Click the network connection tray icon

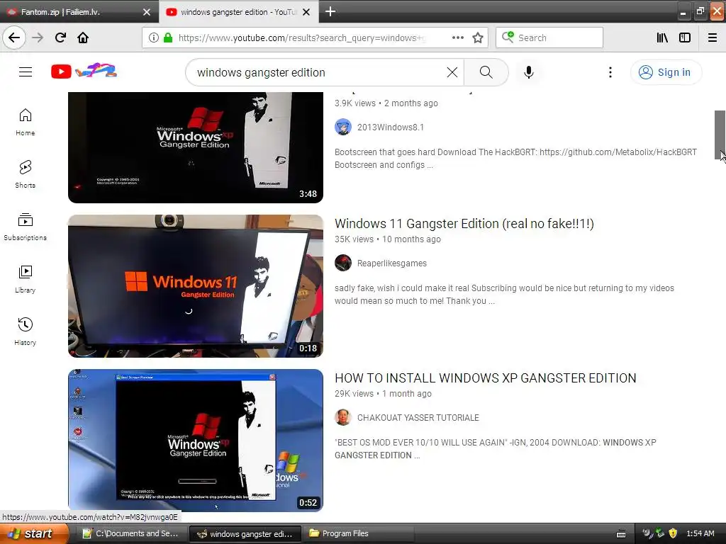(660, 533)
